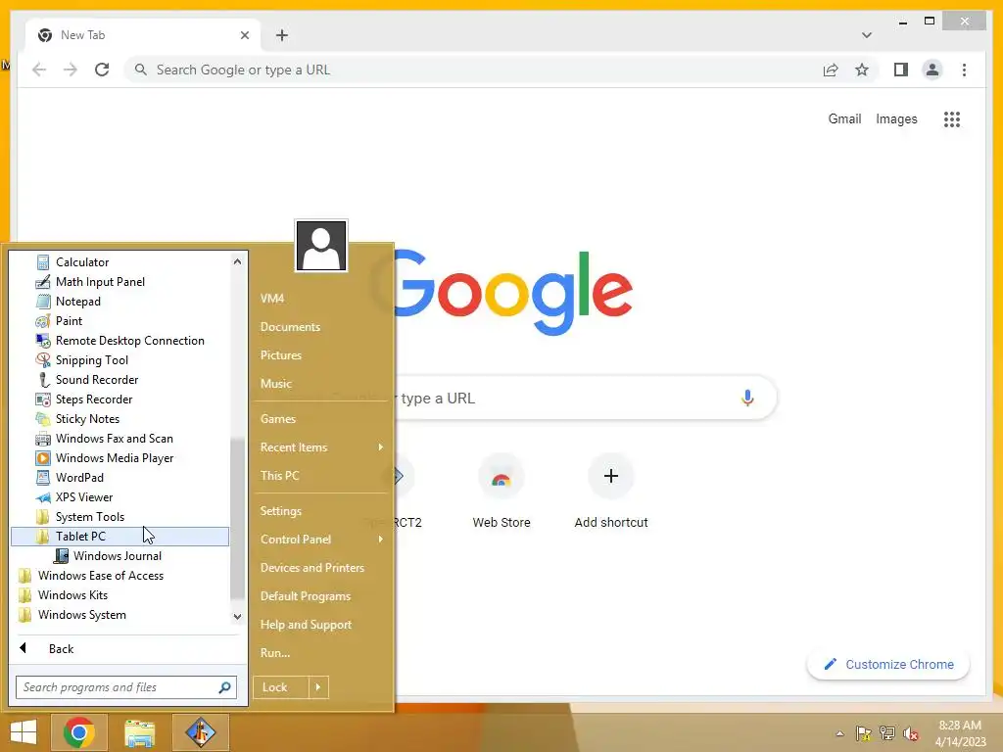Screen dimensions: 1003x752
Task: Open Remote Desktop Connection
Action: coord(120,341)
